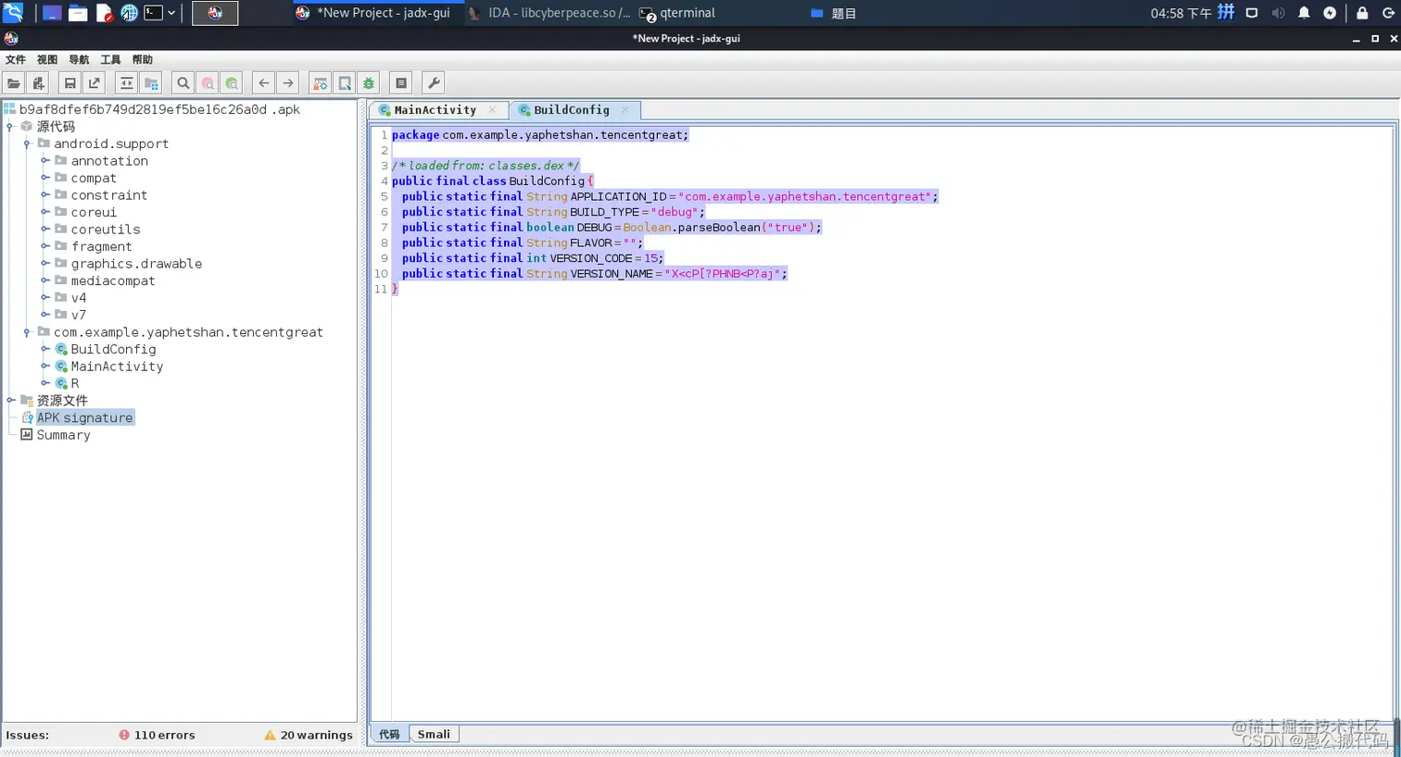This screenshot has height=757, width=1401.
Task: Expand the v4 package
Action: tap(44, 298)
